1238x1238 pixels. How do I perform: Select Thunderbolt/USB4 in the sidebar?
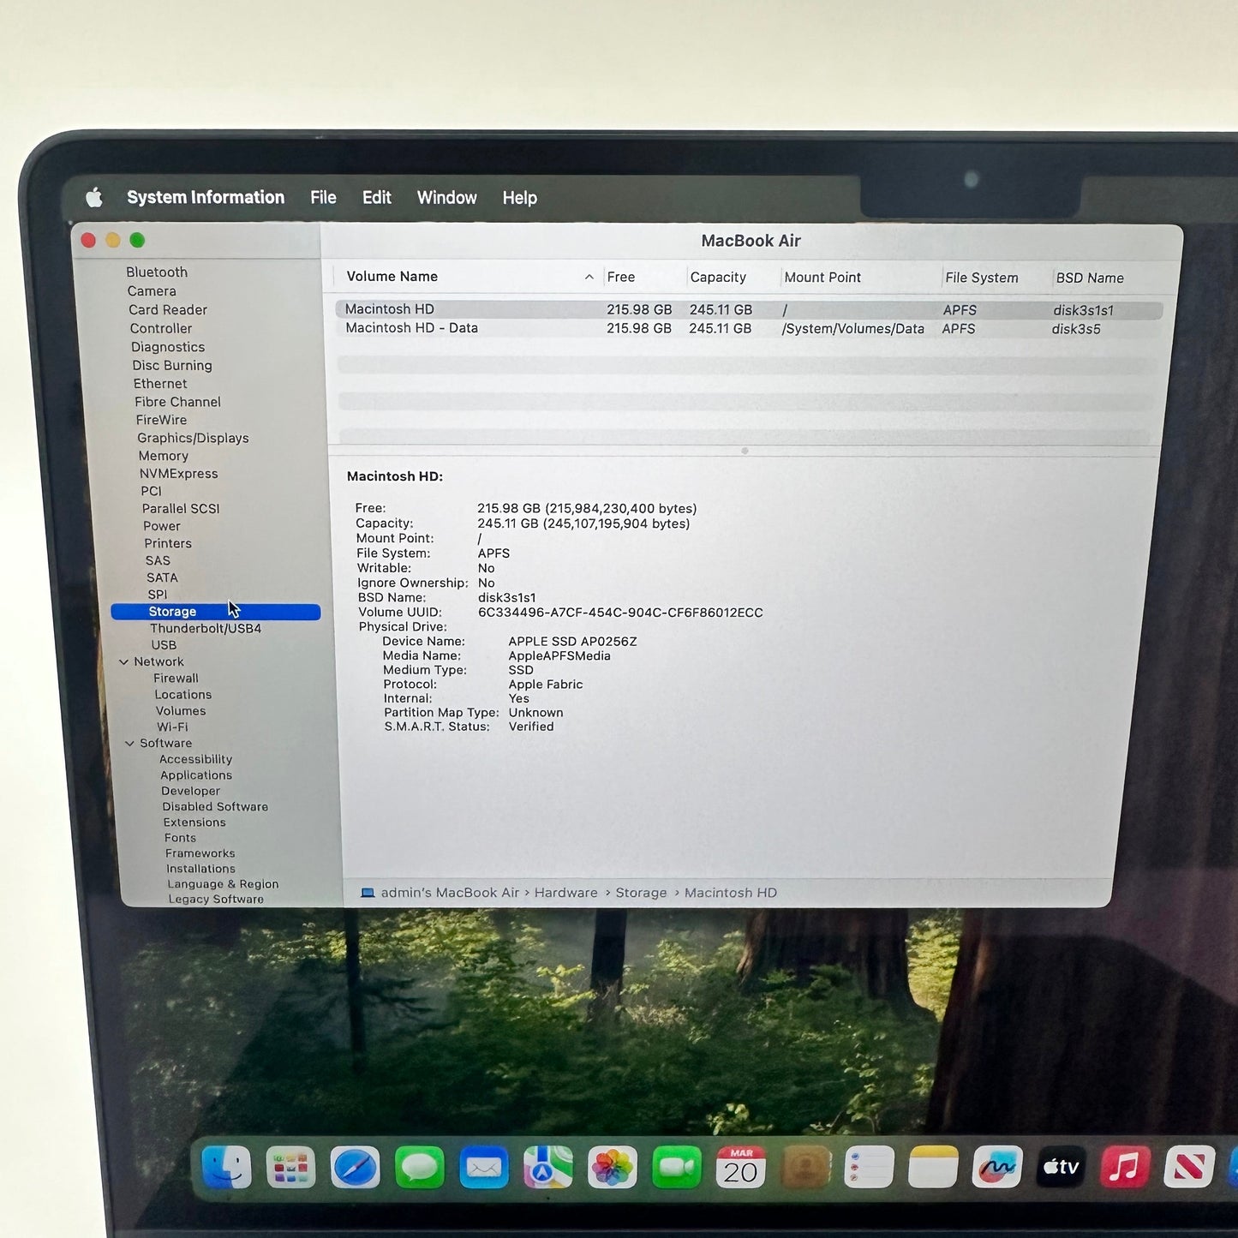[x=206, y=628]
